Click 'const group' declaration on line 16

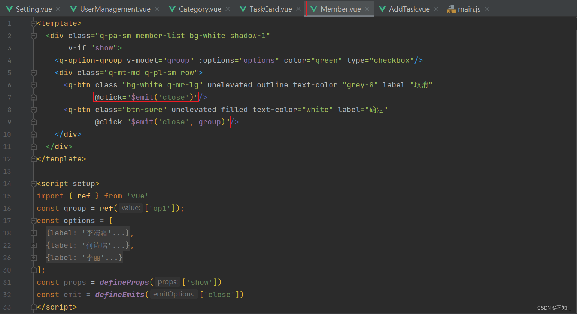pyautogui.click(x=61, y=209)
